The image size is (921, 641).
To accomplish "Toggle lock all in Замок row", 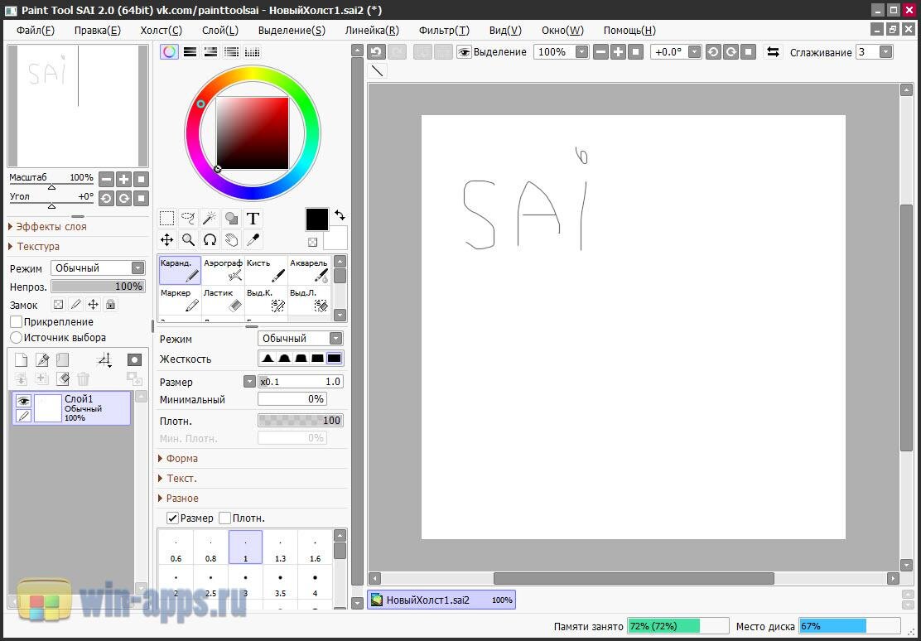I will point(110,304).
